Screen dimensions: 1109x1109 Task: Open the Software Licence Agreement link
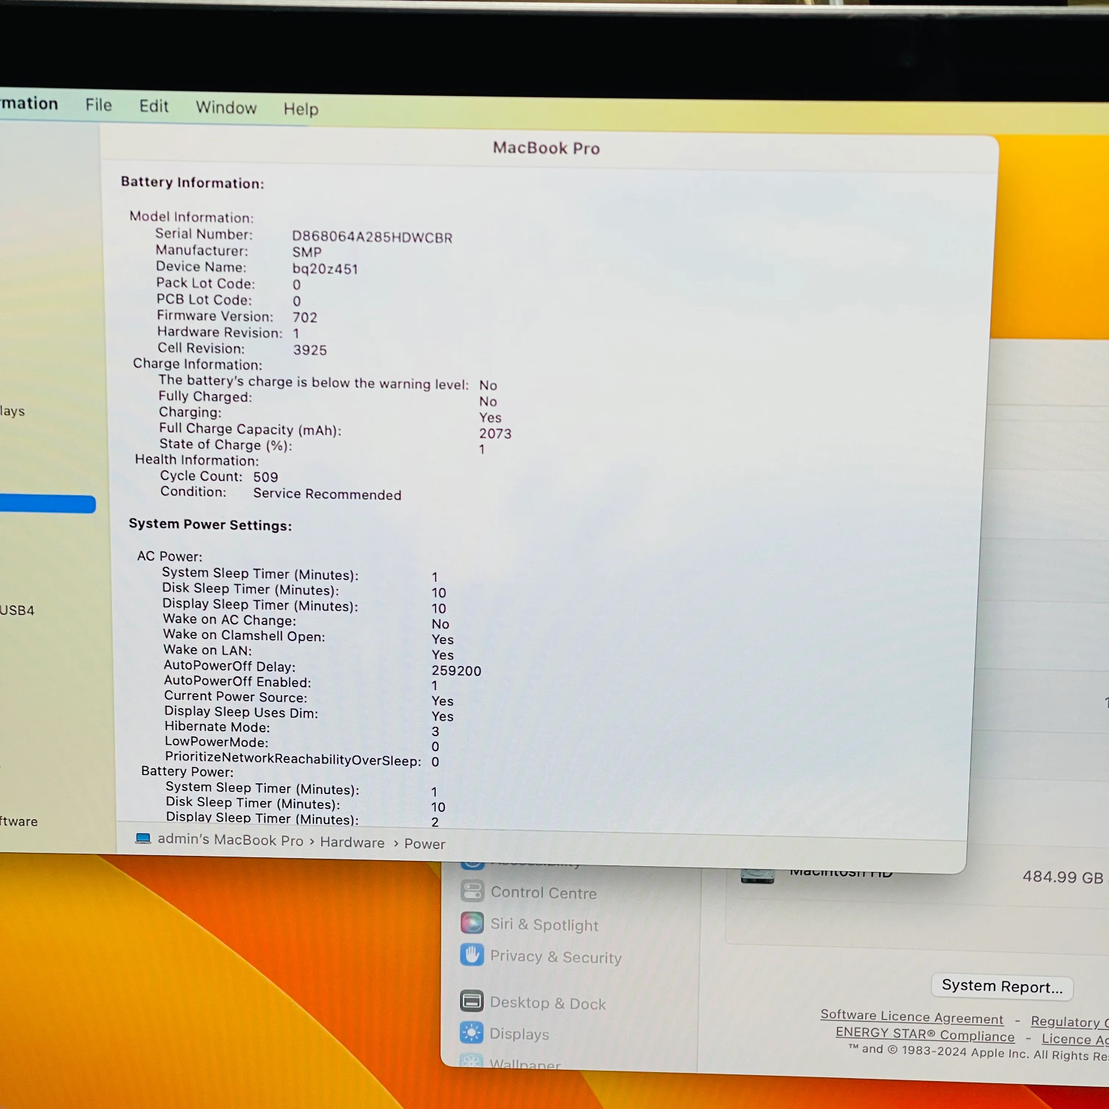912,1017
